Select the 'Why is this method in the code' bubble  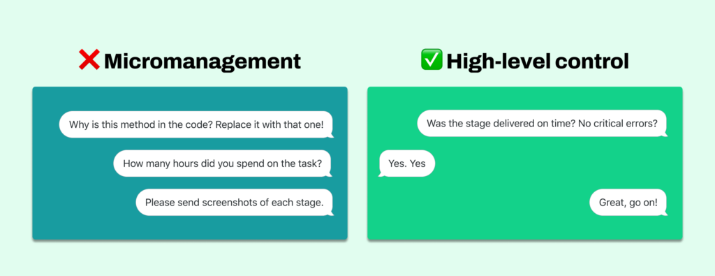coord(196,124)
